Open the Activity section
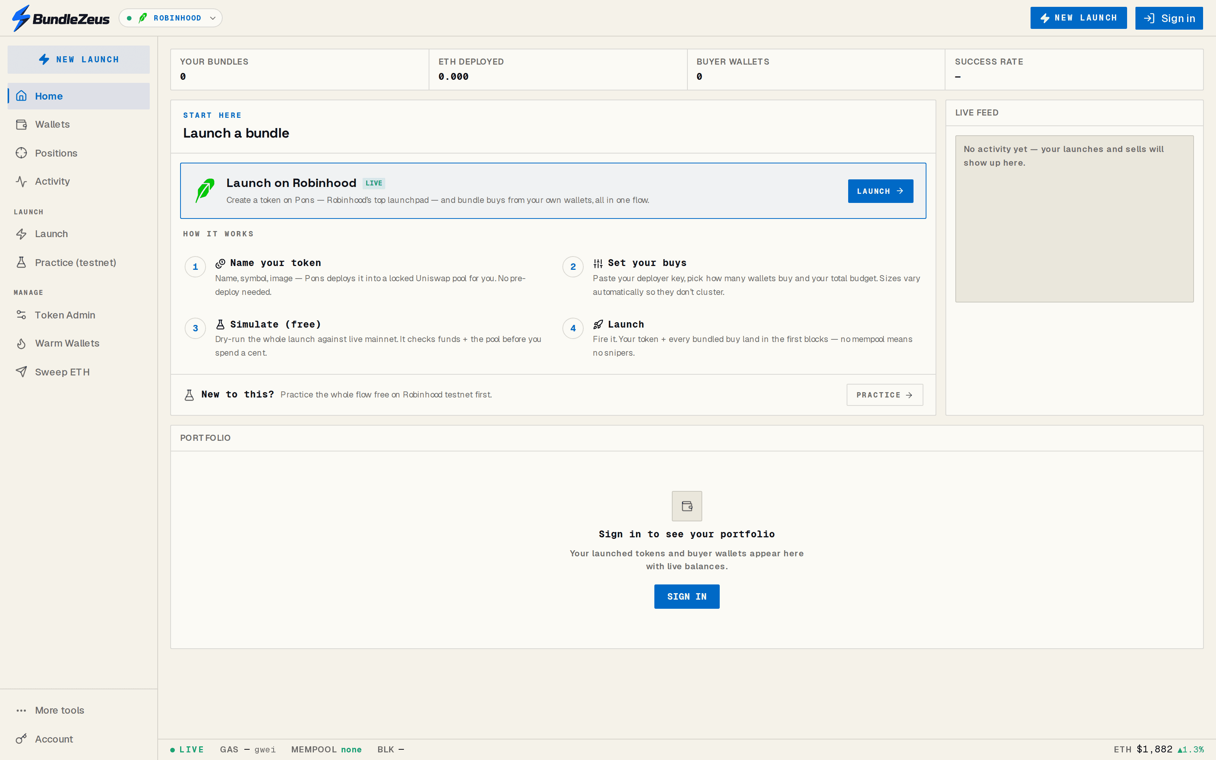The height and width of the screenshot is (760, 1216). point(78,182)
